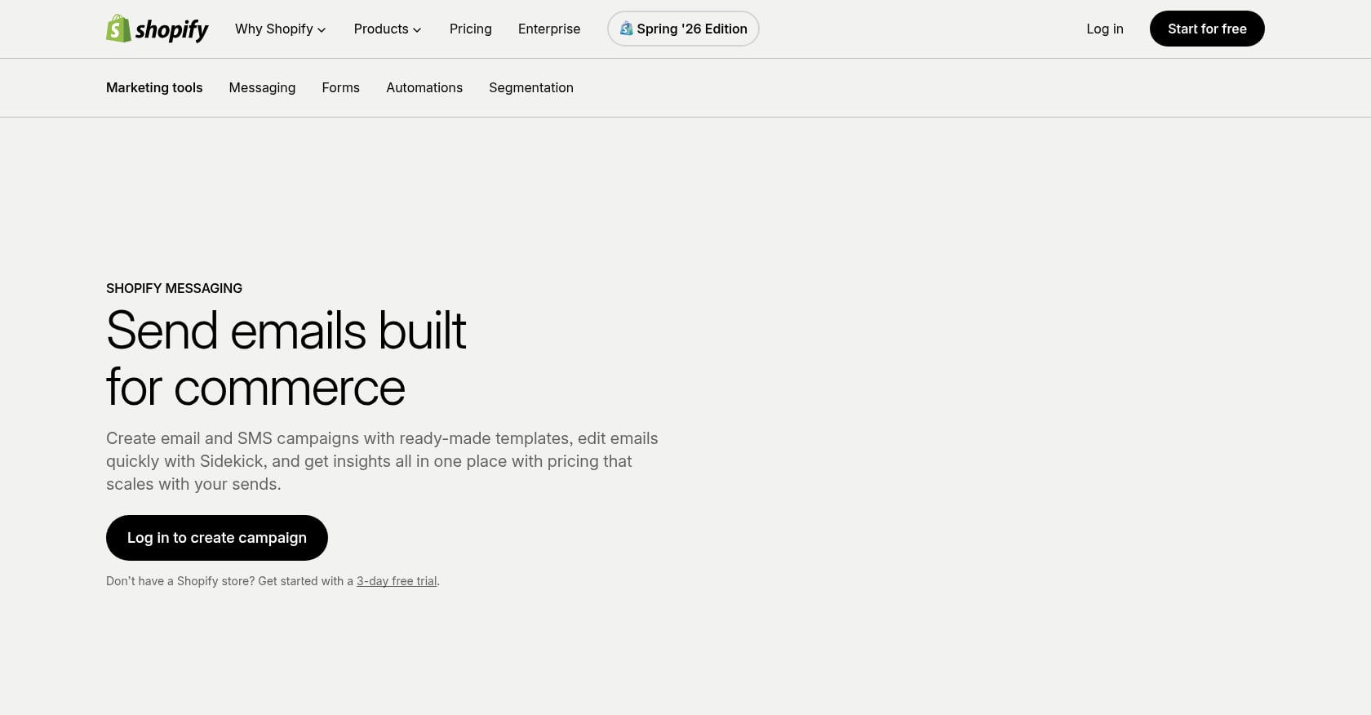Click the paragraph about email and SMS campaigns
The height and width of the screenshot is (715, 1371).
pyautogui.click(x=382, y=461)
